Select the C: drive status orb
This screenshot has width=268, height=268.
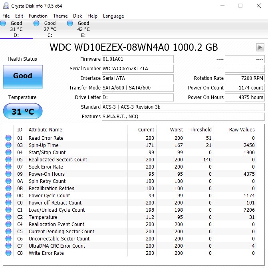click(36, 23)
